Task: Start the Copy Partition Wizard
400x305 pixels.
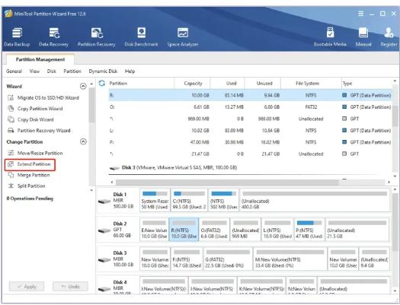Action: pos(35,109)
